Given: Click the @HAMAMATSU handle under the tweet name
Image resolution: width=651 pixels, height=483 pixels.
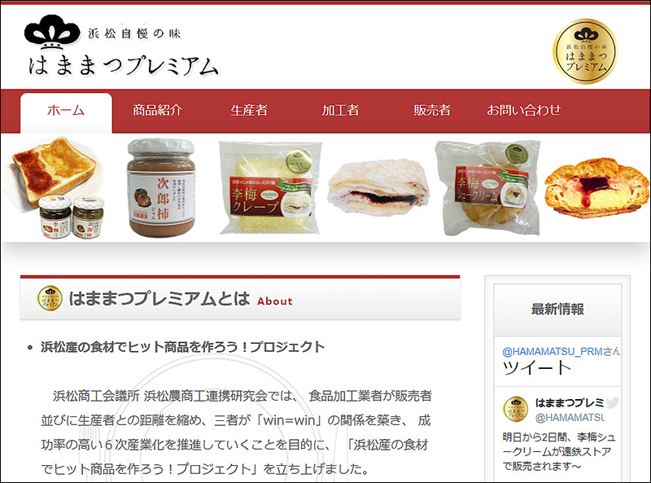Looking at the screenshot, I should click(x=570, y=417).
